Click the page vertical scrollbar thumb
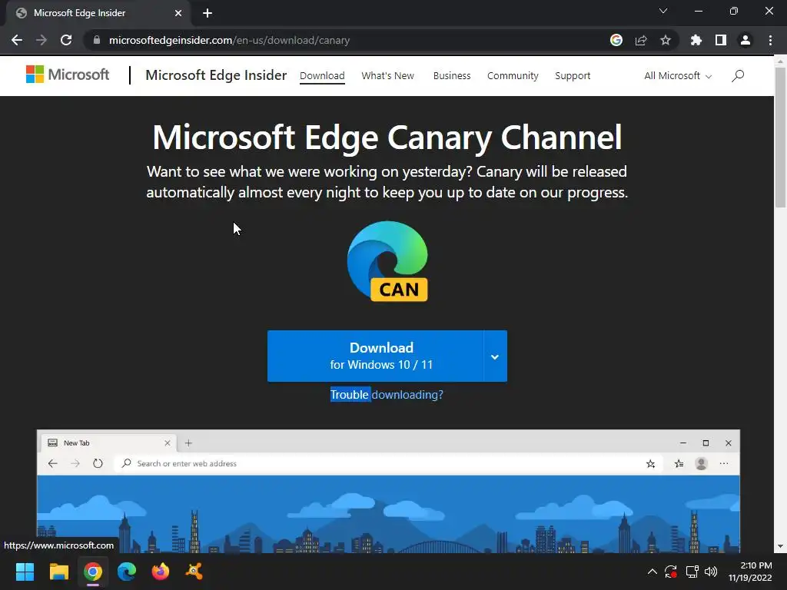This screenshot has height=590, width=787. (x=780, y=137)
